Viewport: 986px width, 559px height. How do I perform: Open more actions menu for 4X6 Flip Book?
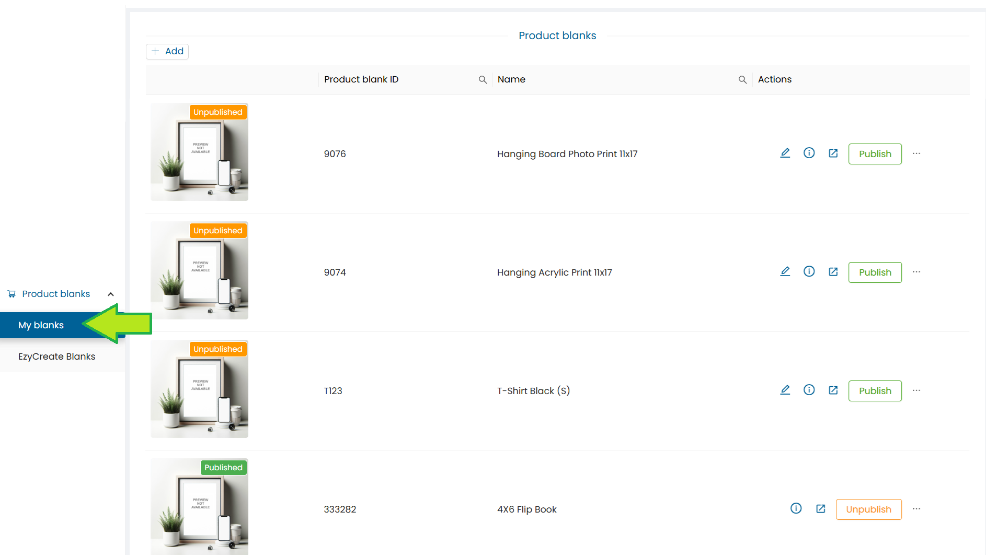coord(916,509)
